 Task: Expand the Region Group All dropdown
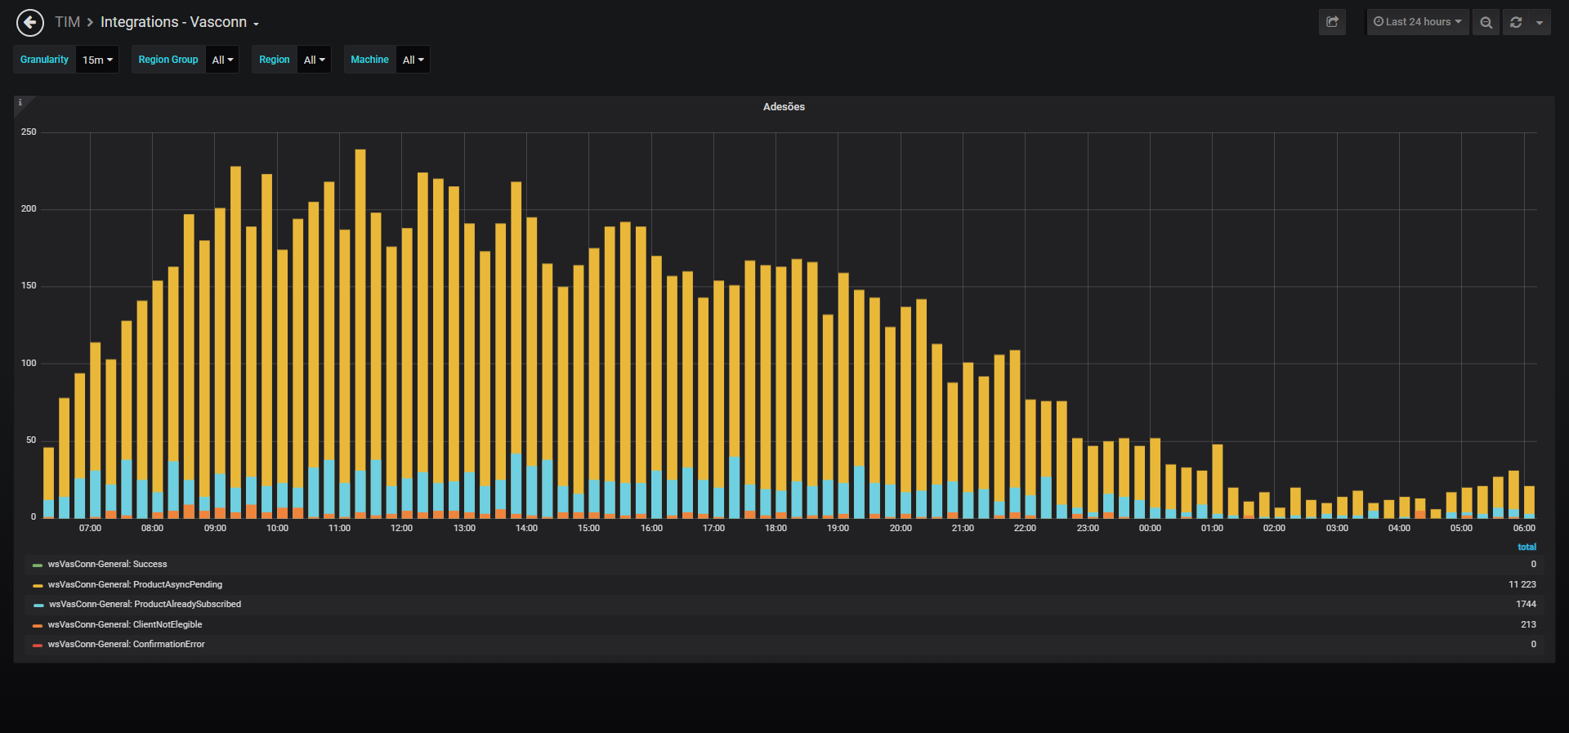tap(222, 60)
